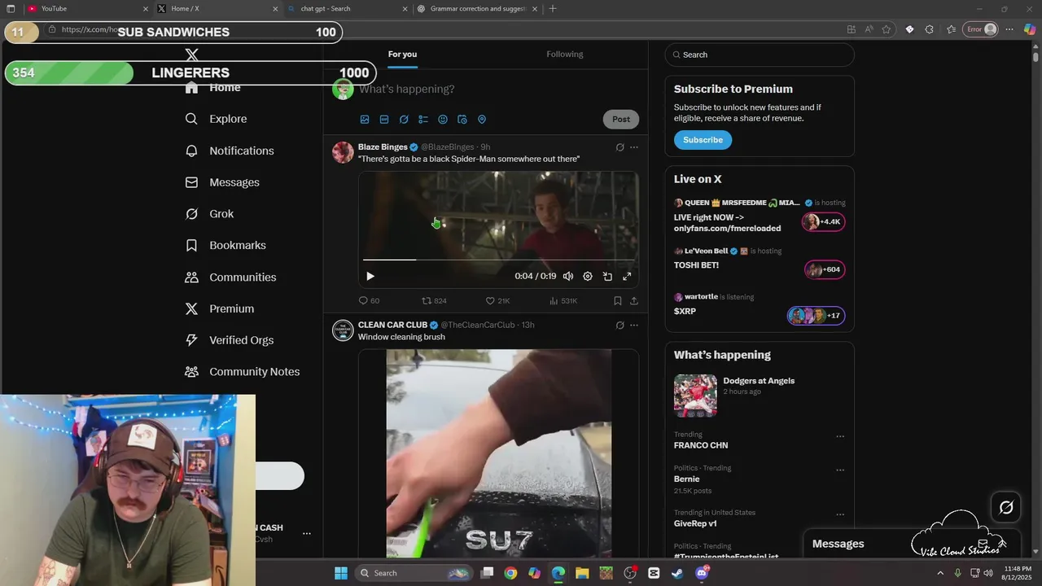Screen dimensions: 1042x586
Task: Open browser settings and more menu
Action: tap(1009, 29)
